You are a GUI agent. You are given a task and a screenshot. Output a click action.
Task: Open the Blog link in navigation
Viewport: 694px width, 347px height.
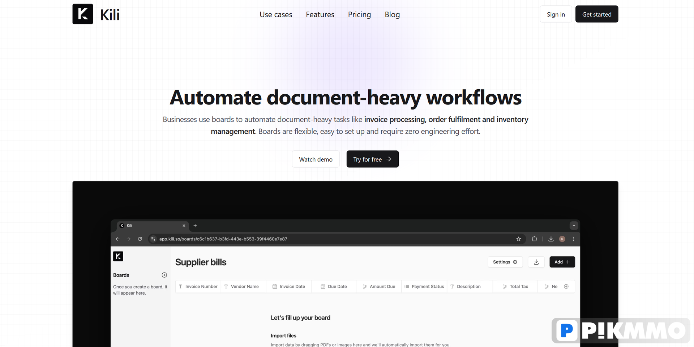[392, 14]
